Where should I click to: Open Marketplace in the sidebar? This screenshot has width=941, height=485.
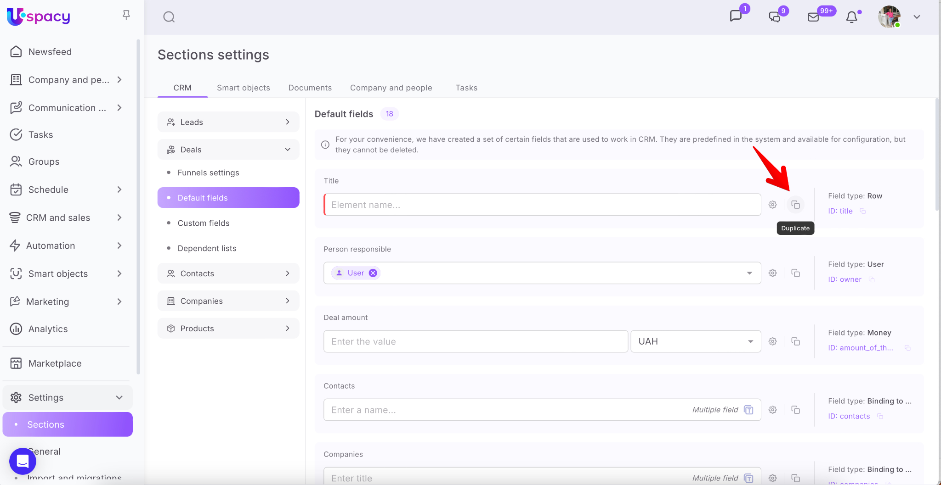[55, 363]
